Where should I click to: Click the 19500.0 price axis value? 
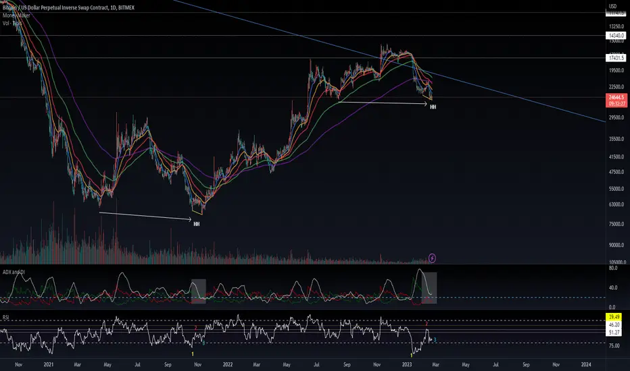point(616,70)
